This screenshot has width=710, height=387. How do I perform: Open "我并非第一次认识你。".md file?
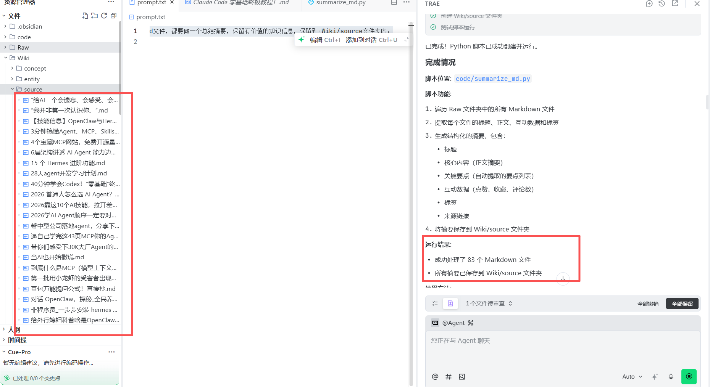pyautogui.click(x=69, y=110)
